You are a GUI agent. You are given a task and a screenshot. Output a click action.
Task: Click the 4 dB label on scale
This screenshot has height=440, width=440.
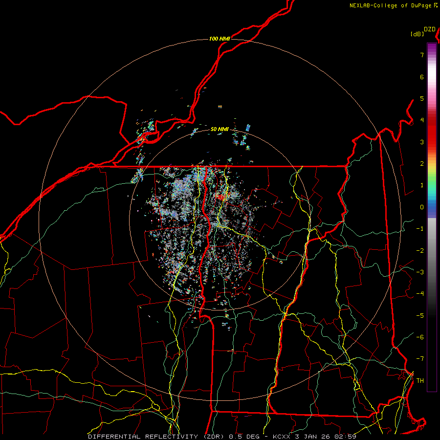(x=422, y=120)
